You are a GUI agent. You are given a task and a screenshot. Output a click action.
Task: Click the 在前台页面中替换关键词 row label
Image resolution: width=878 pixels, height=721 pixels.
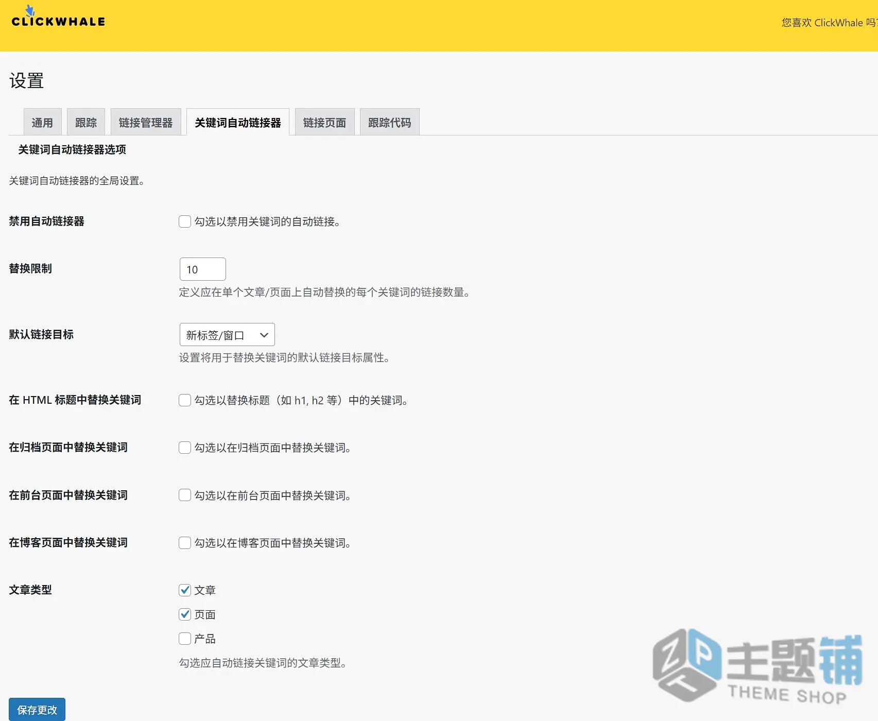68,495
